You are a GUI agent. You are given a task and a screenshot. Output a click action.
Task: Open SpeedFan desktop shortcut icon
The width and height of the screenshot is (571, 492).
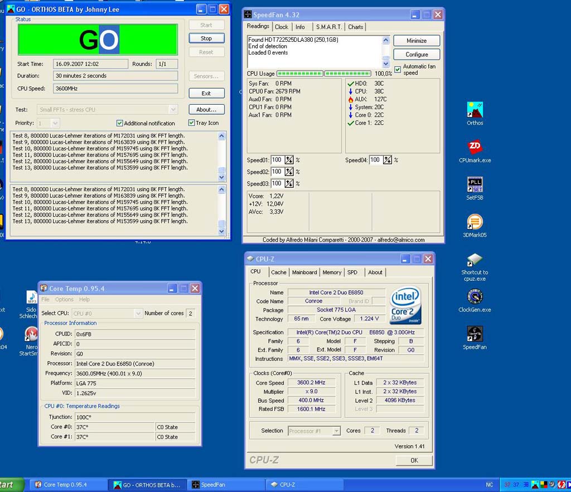pos(475,334)
